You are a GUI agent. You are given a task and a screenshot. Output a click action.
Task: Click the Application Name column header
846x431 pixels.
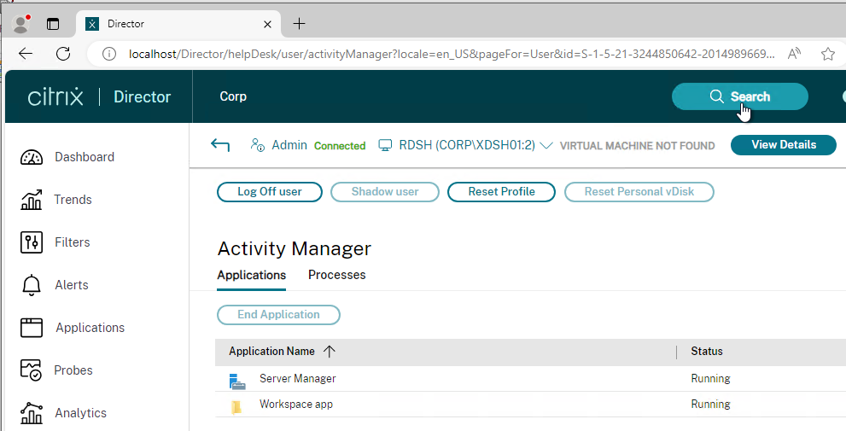271,351
